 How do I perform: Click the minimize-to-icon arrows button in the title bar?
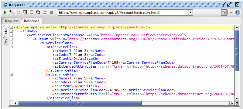(224, 5)
